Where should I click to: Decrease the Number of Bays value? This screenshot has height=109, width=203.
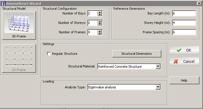(100, 15)
